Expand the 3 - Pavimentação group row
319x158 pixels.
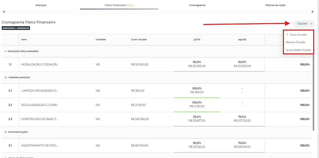coord(16,132)
